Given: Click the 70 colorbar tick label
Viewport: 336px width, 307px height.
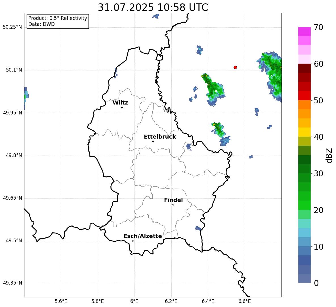Looking at the screenshot, I should (318, 27).
